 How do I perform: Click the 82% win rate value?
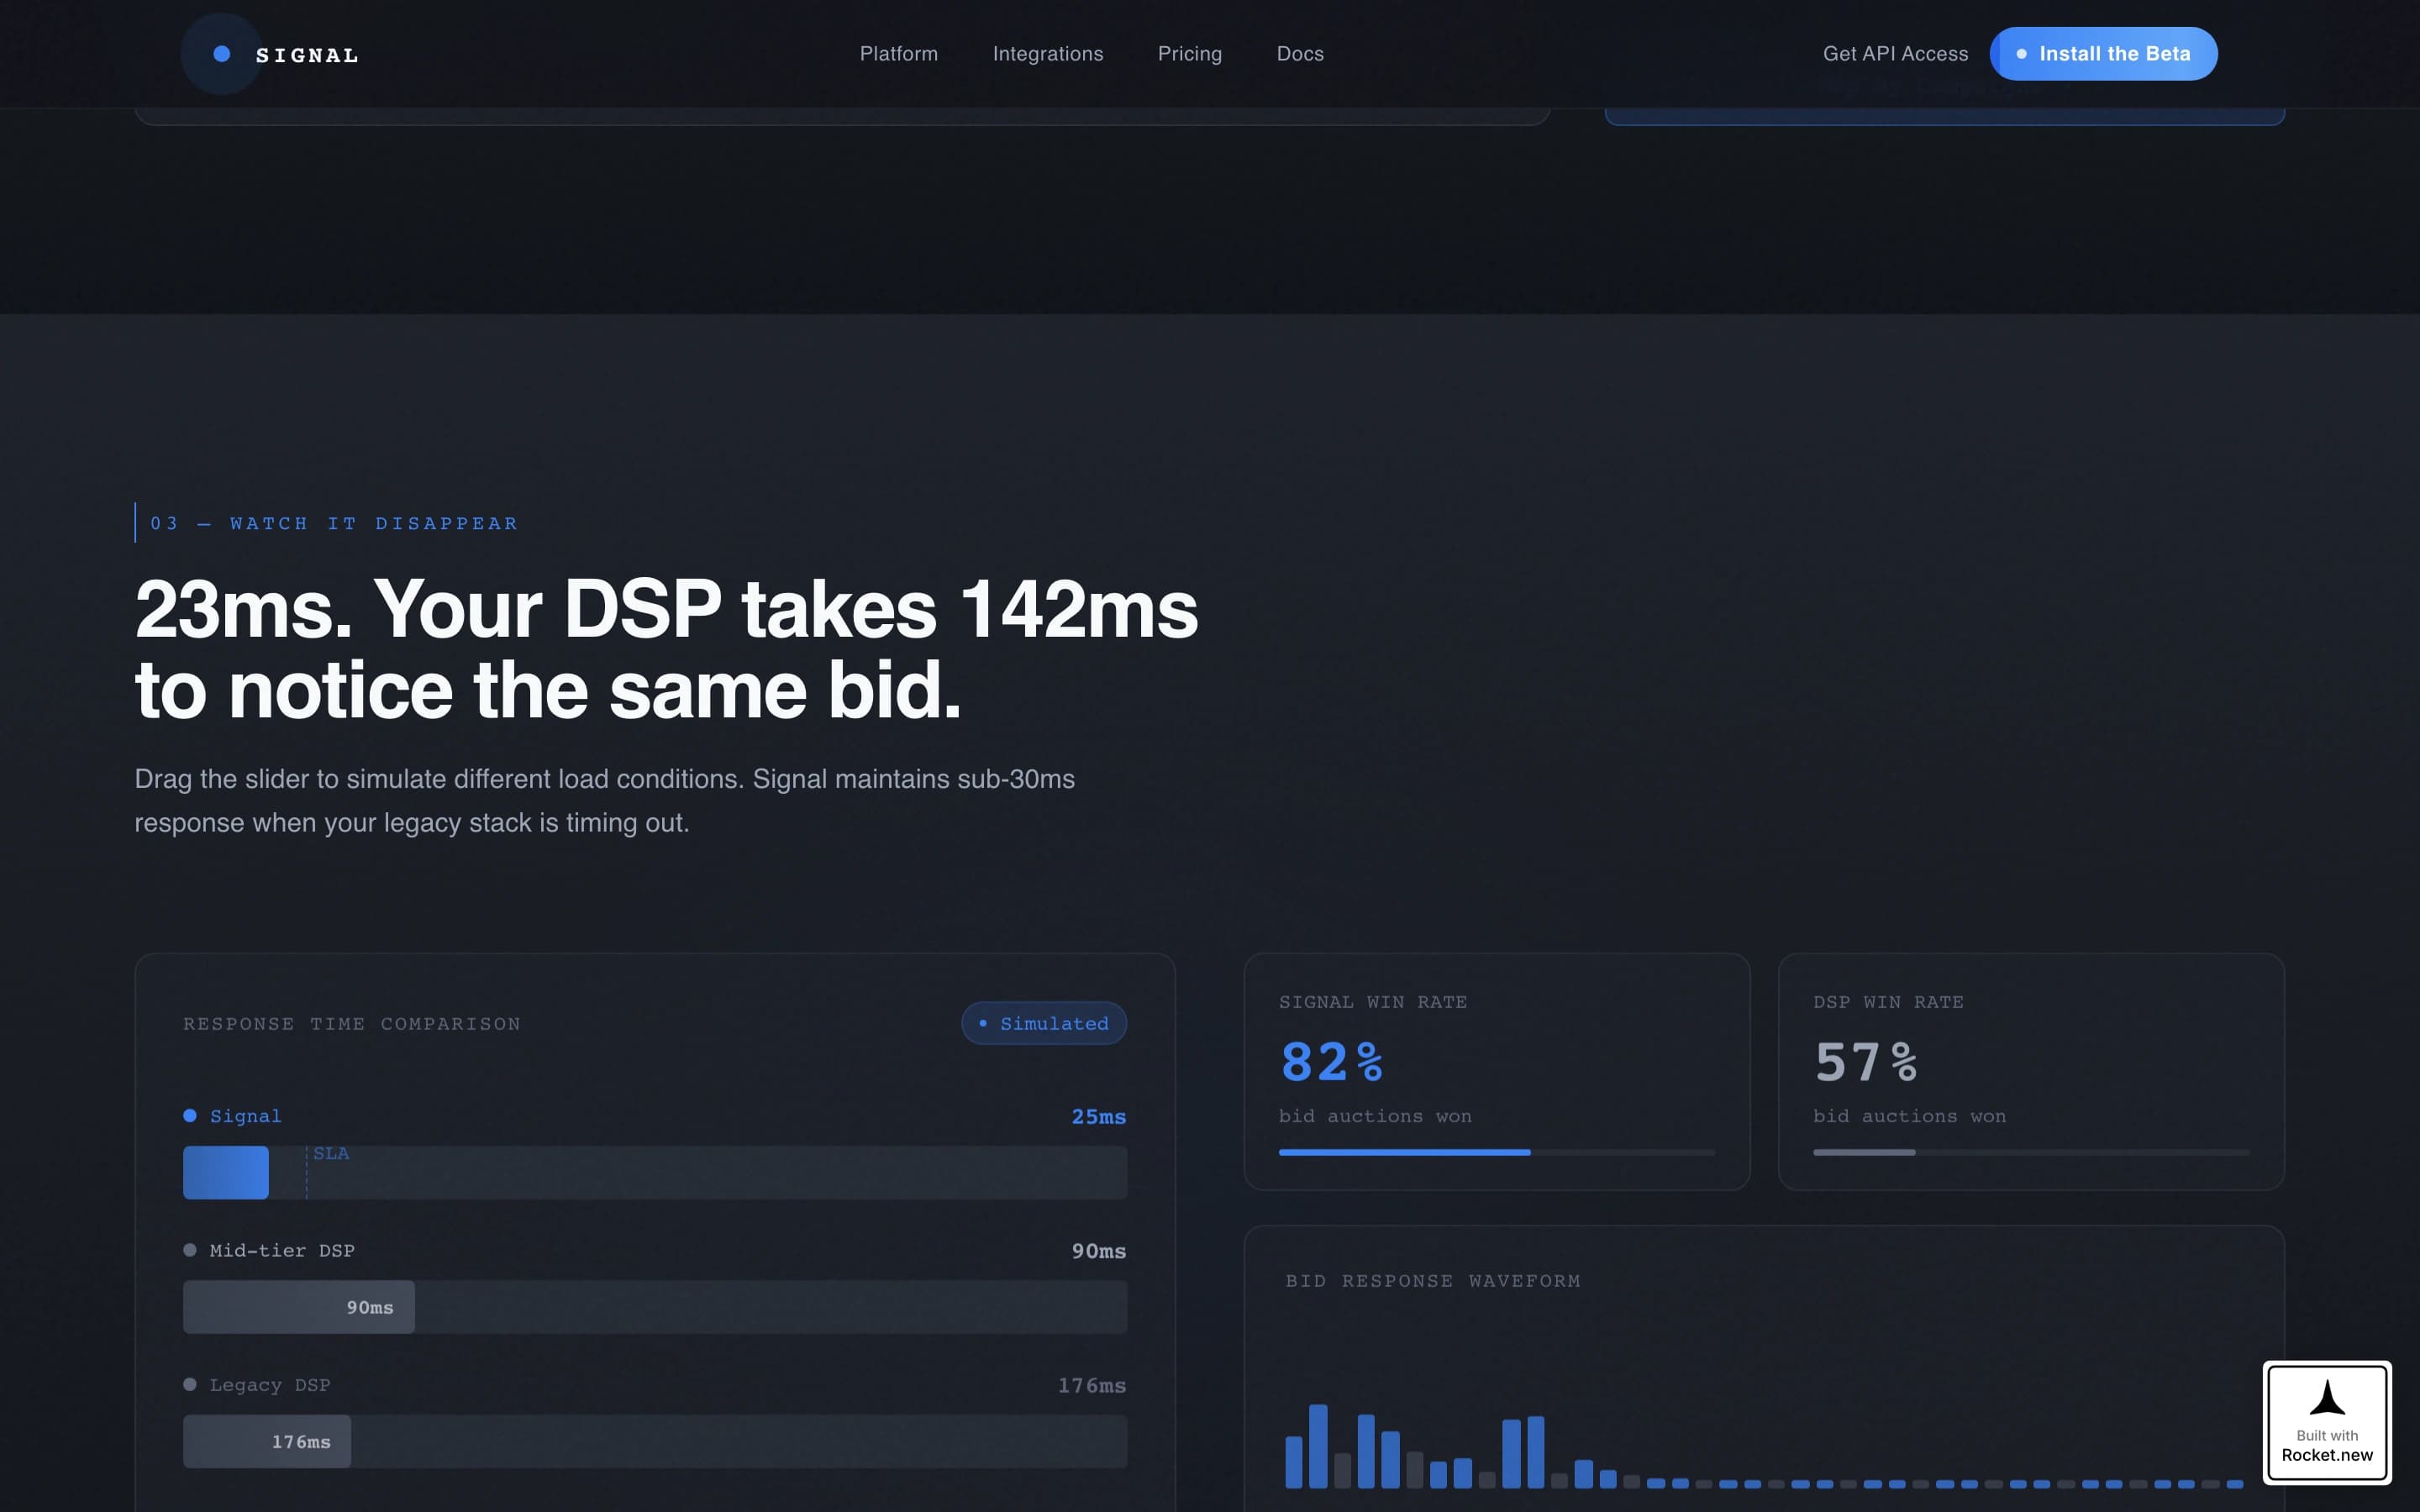(x=1332, y=1061)
